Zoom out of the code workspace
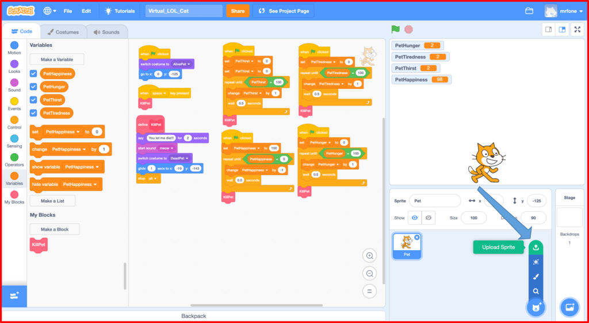The image size is (589, 323). click(x=370, y=273)
